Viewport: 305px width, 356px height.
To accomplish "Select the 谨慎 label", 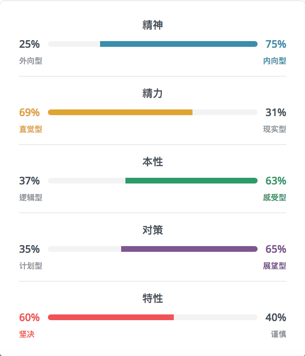I will 278,334.
